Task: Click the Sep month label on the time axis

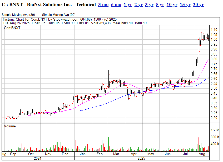Action: pos(13,154)
